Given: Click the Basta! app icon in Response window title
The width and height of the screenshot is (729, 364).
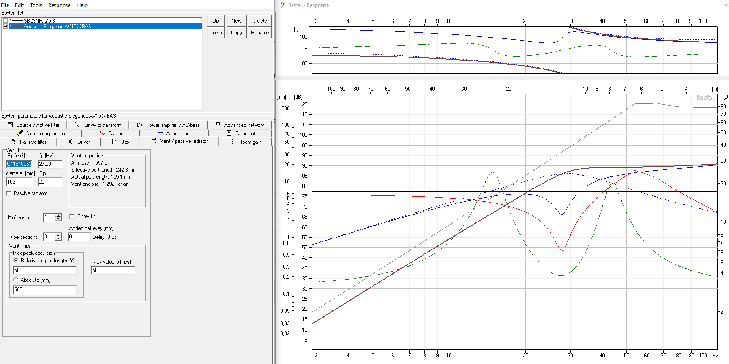Looking at the screenshot, I should pos(282,5).
